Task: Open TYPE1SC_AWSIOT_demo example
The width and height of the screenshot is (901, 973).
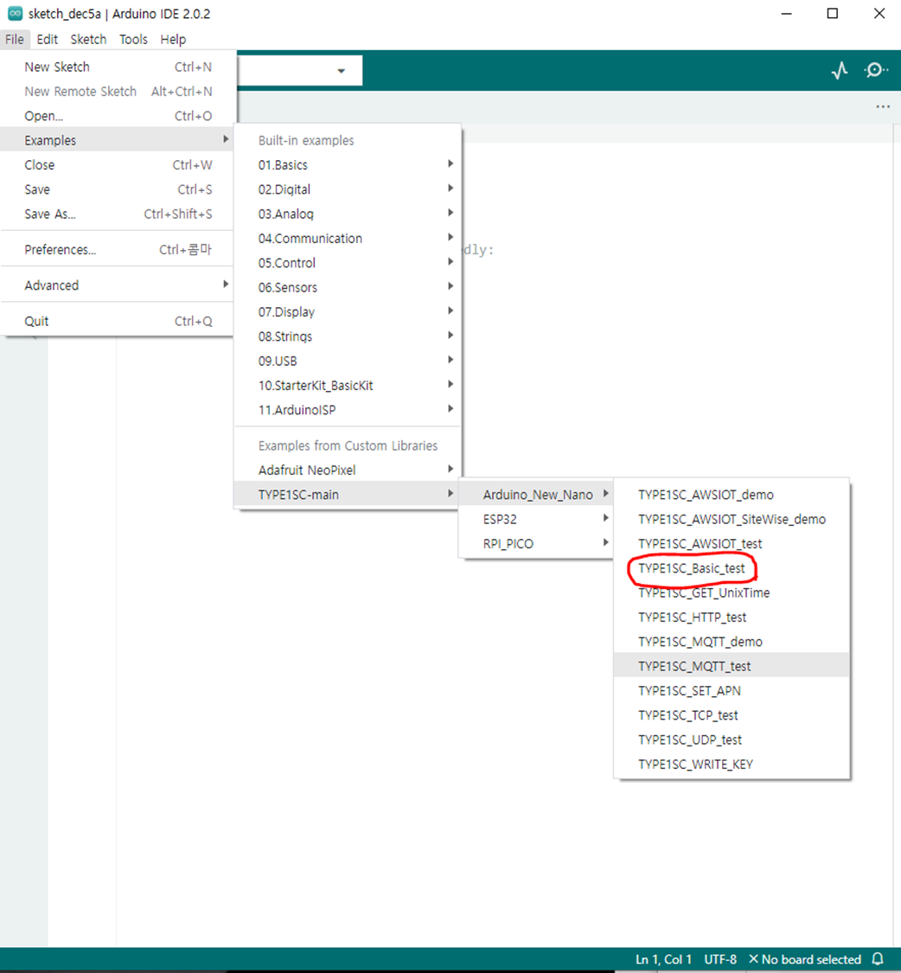Action: [732, 495]
